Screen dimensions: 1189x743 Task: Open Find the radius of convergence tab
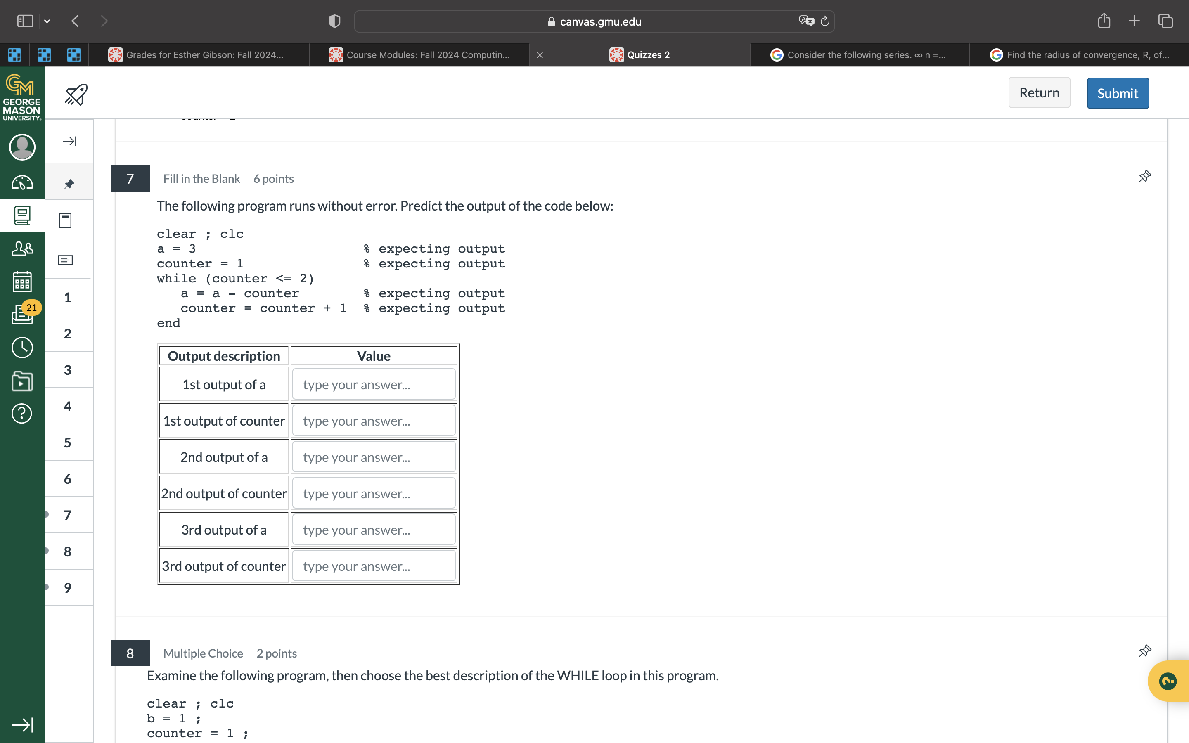tap(1080, 55)
